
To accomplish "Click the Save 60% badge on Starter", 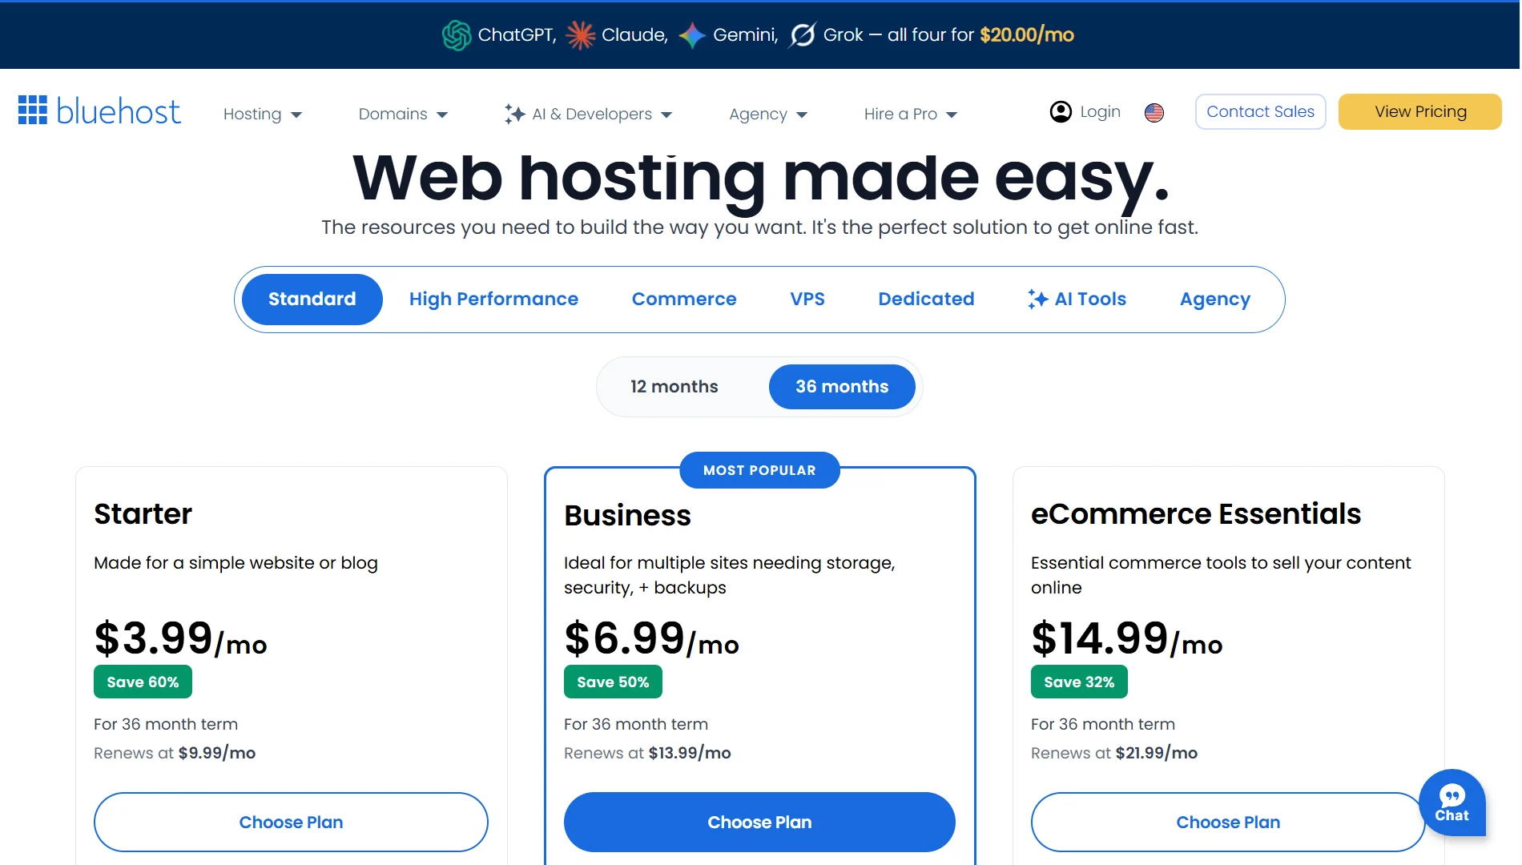I will [x=143, y=682].
